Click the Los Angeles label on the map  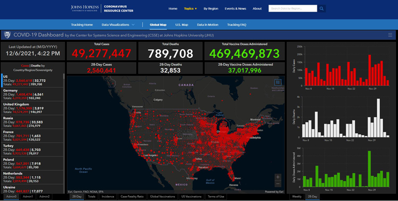point(151,155)
